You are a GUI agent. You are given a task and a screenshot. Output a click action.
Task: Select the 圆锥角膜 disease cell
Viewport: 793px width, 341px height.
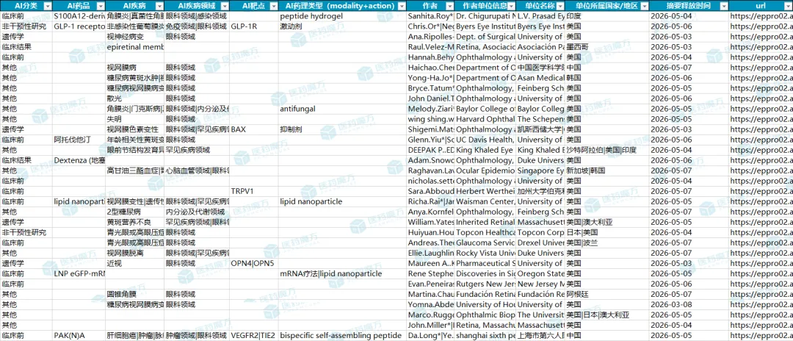pos(135,294)
